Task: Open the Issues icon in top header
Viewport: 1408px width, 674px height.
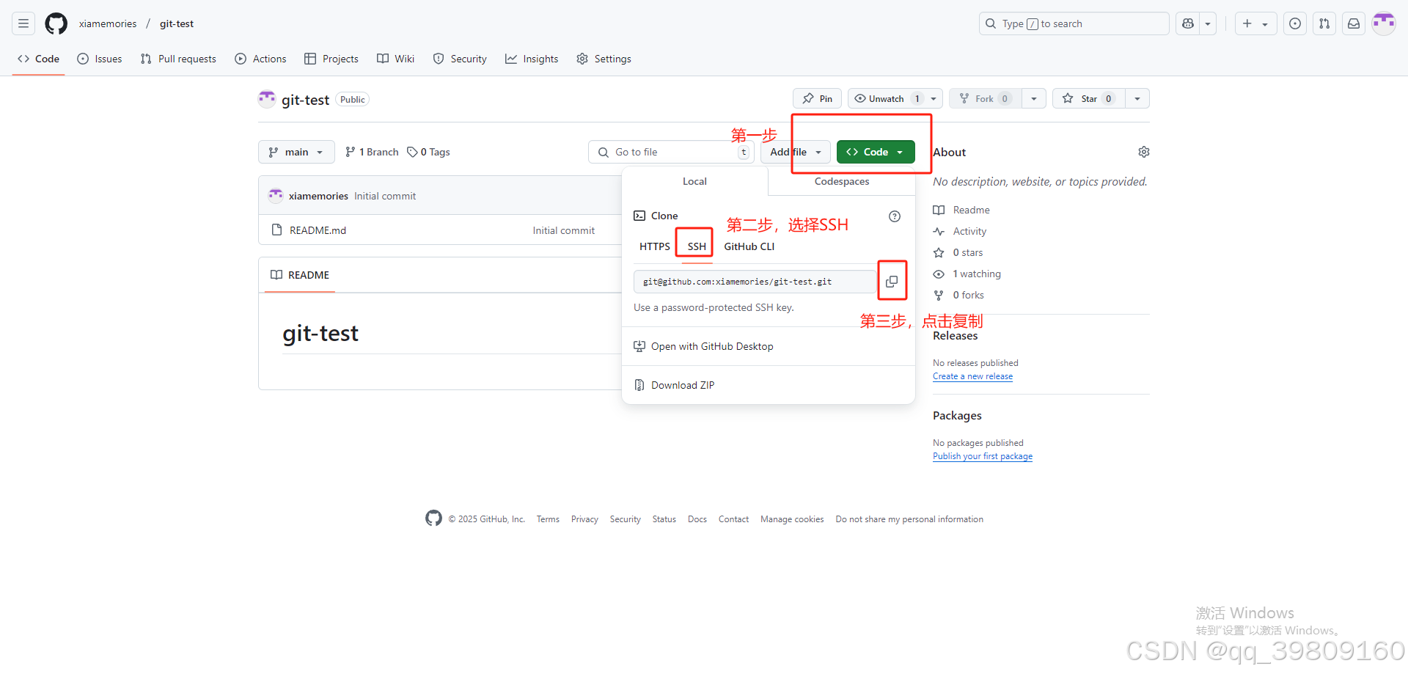Action: (x=1295, y=23)
